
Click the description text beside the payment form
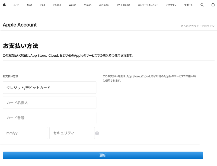coord(149,78)
